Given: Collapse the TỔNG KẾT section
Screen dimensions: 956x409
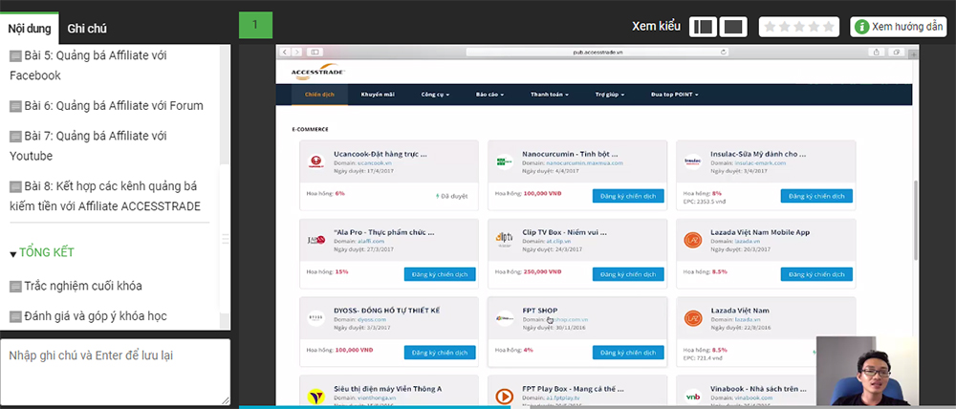Looking at the screenshot, I should tap(42, 252).
